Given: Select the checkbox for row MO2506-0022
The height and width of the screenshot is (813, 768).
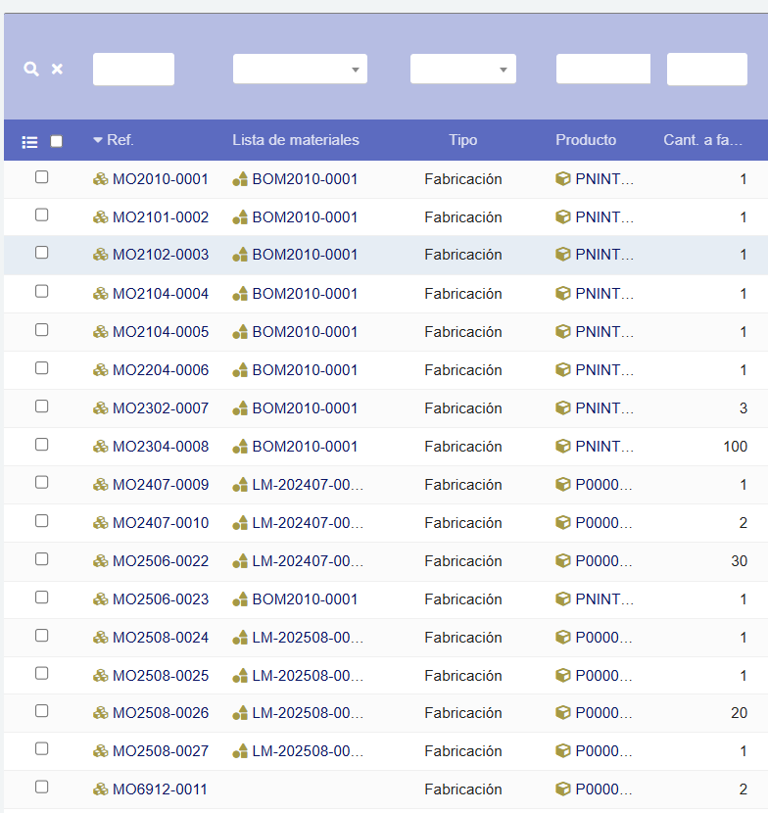Looking at the screenshot, I should [x=42, y=559].
